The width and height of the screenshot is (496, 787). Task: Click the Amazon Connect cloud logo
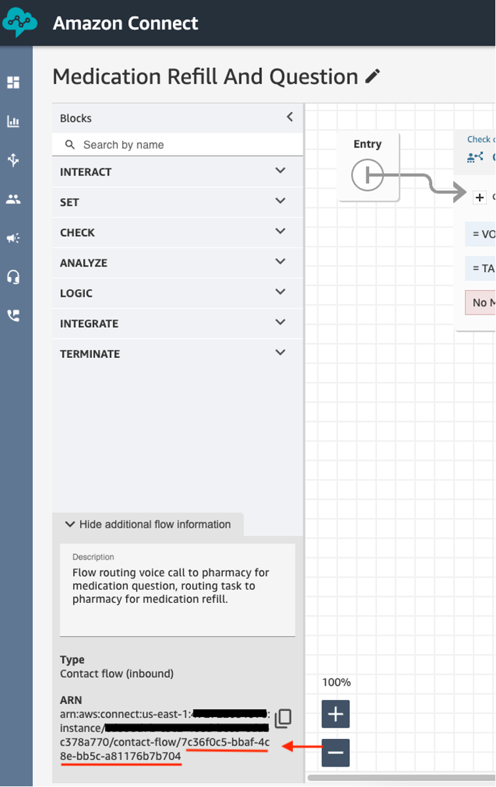(19, 22)
